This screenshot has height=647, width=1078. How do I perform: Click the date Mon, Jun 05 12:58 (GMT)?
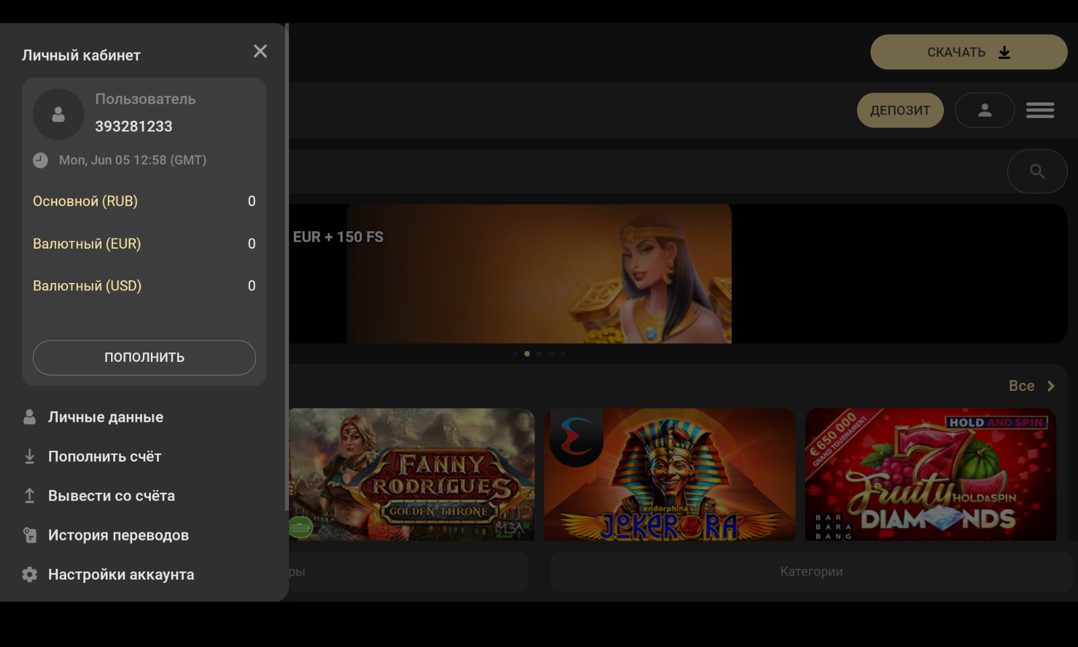pos(133,160)
